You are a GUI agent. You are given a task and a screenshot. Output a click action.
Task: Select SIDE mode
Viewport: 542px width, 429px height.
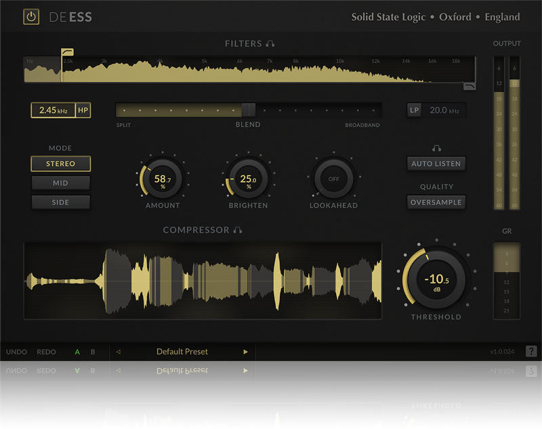(60, 202)
